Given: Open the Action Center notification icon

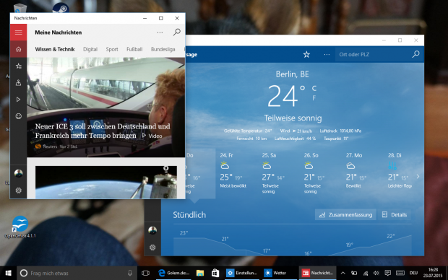Looking at the screenshot, I should (x=387, y=274).
